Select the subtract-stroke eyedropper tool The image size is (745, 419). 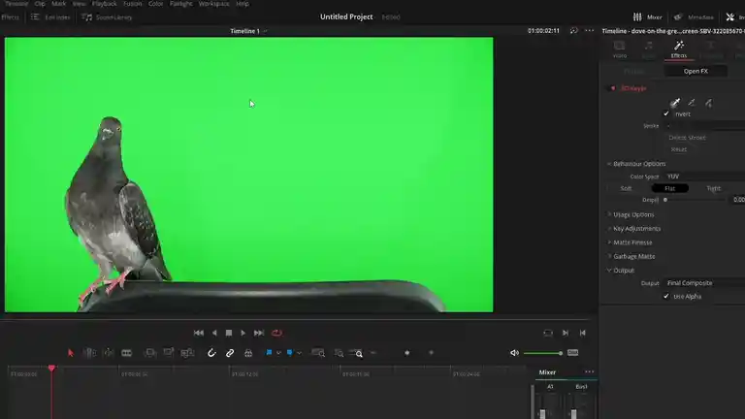pyautogui.click(x=708, y=102)
